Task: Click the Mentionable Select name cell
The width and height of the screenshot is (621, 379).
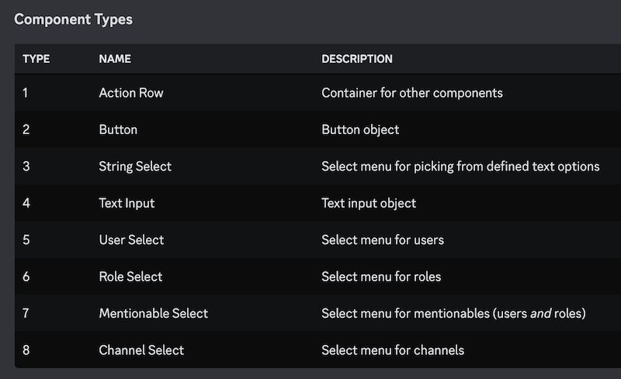Action: pyautogui.click(x=153, y=313)
